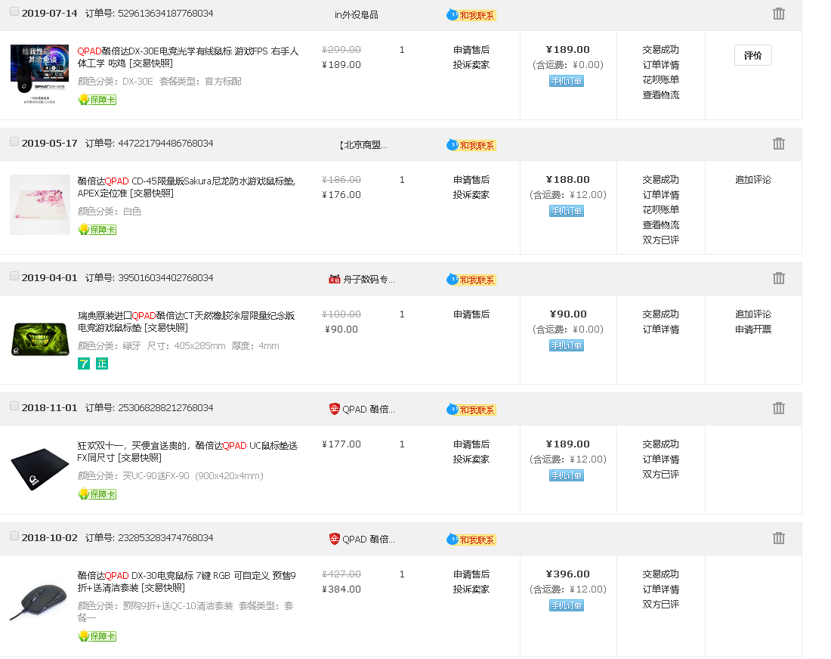Viewport: 831px width, 659px height.
Task: Click the Tmall icon beside 舟子数码
Action: [x=335, y=280]
